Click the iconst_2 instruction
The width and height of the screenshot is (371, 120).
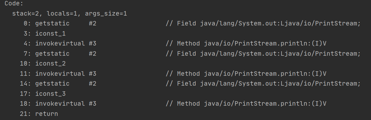click(50, 64)
